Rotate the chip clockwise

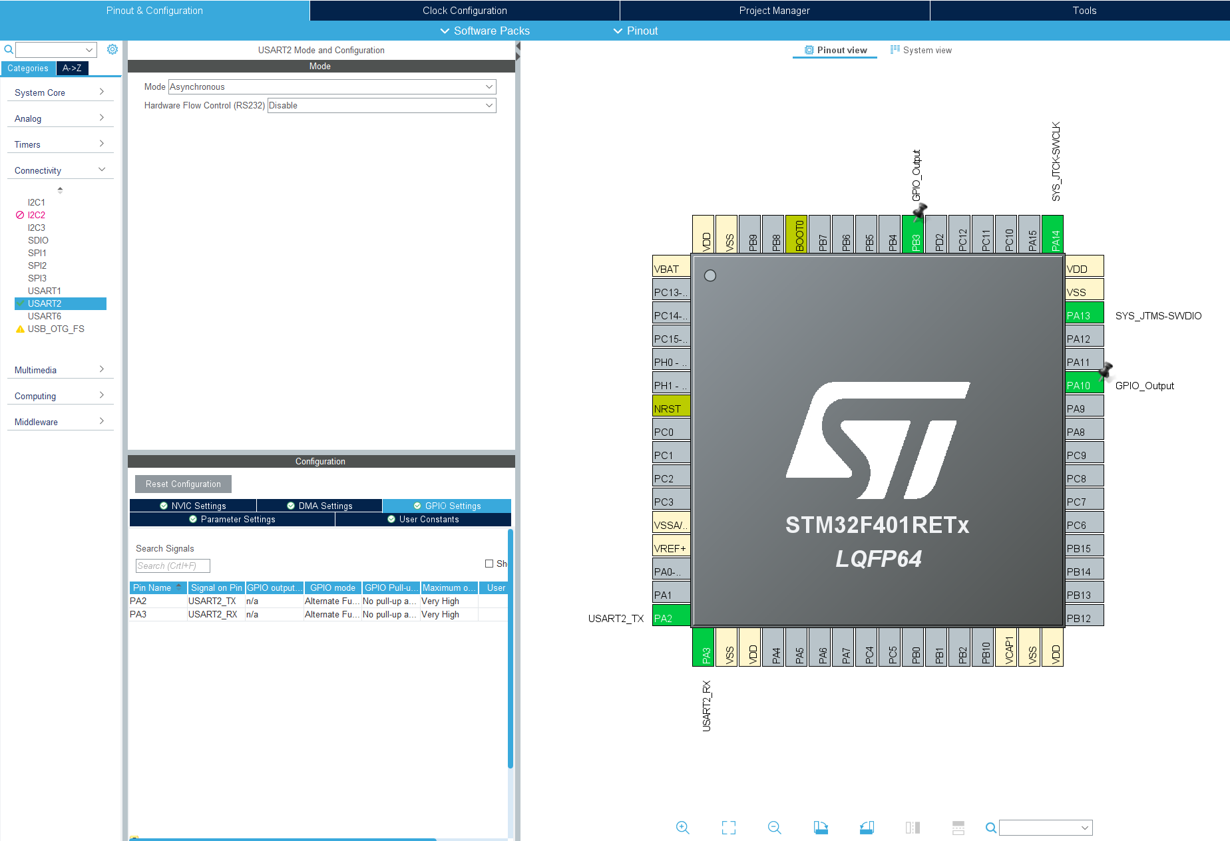point(821,827)
